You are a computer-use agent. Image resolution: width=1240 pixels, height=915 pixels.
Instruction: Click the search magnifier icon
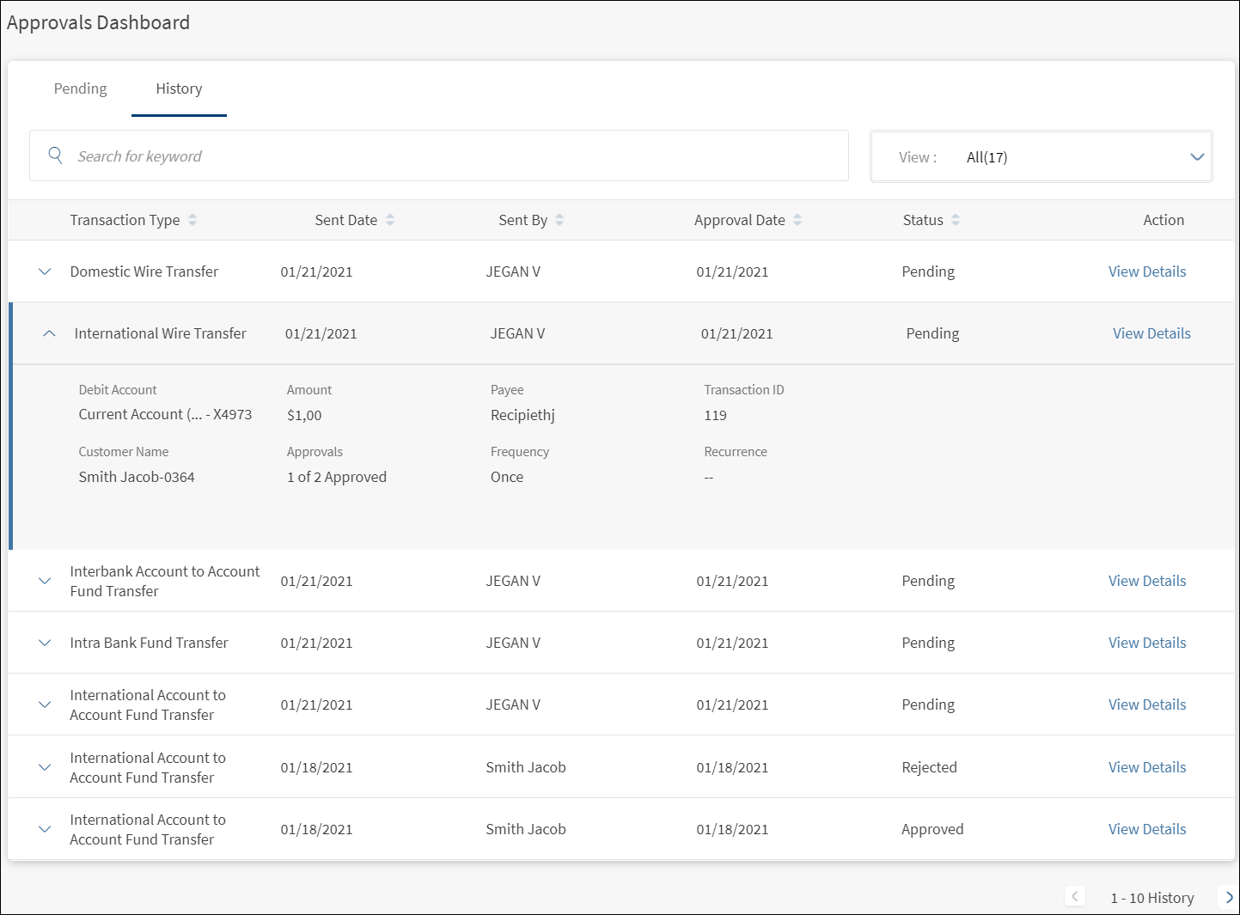55,156
